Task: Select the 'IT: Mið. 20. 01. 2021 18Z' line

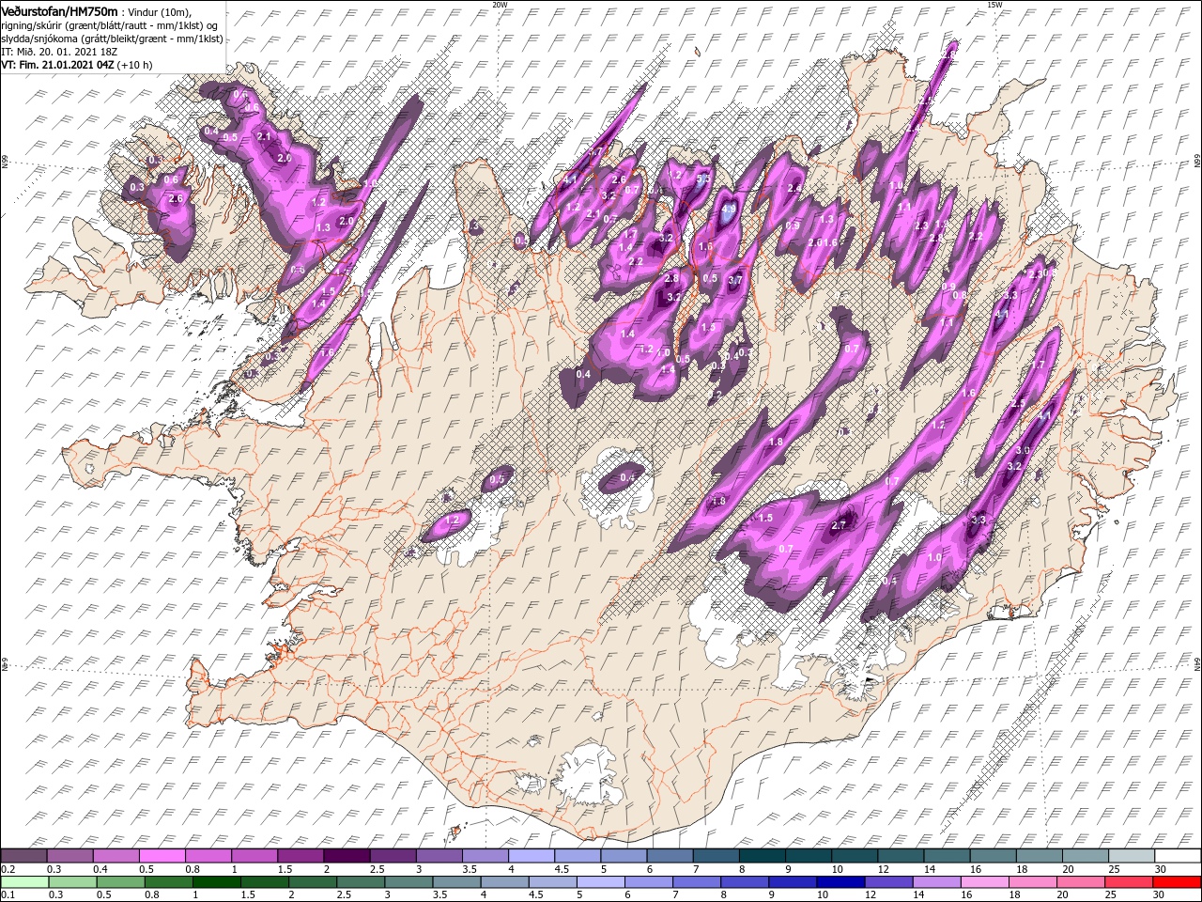Action: (x=58, y=51)
